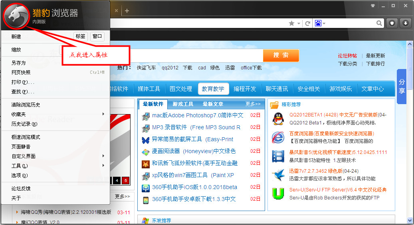Open the download manager arrow icon
The image size is (414, 225).
pos(406,24)
